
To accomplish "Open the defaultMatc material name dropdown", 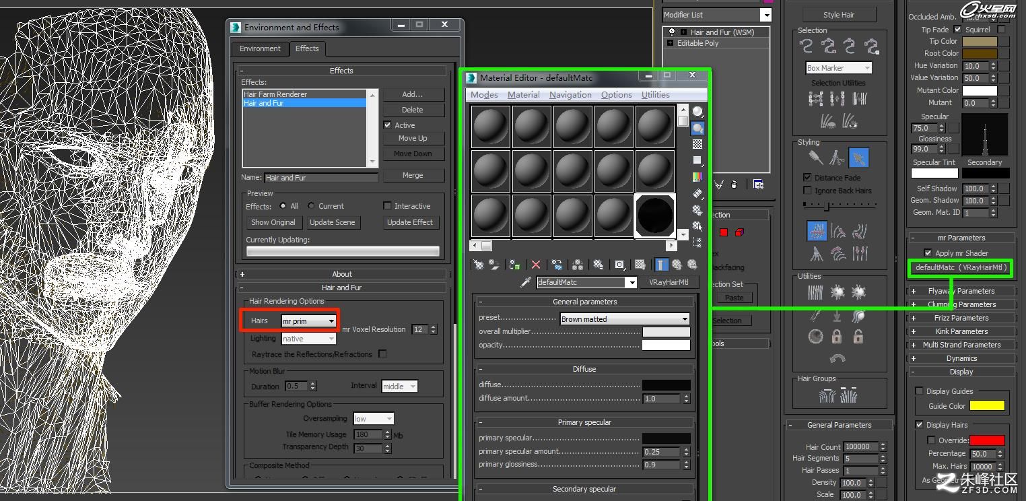I will point(586,282).
